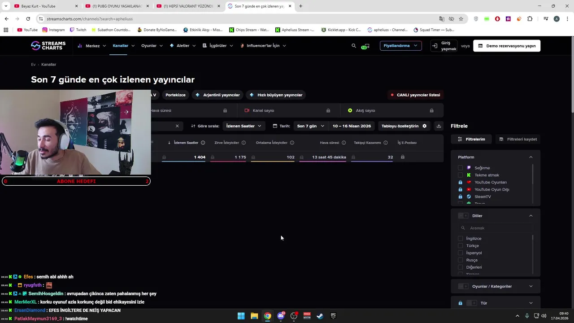Screen dimensions: 574x323
Task: Open File Explorer from the taskbar
Action: click(x=254, y=316)
